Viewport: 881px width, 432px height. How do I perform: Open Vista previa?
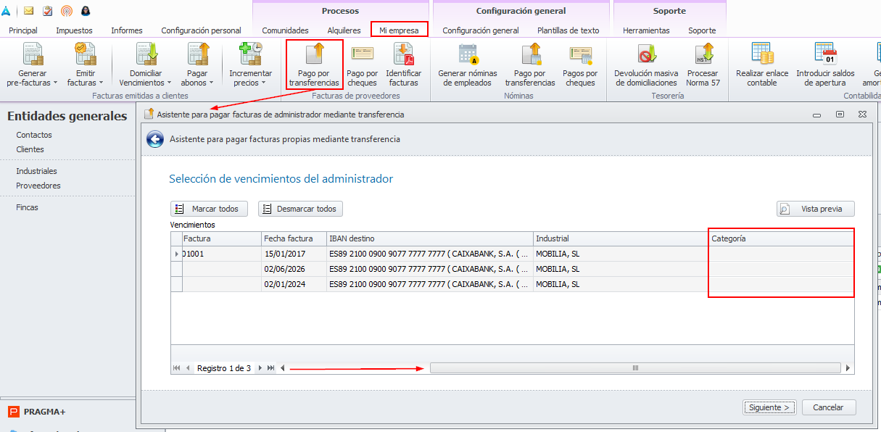(x=816, y=209)
